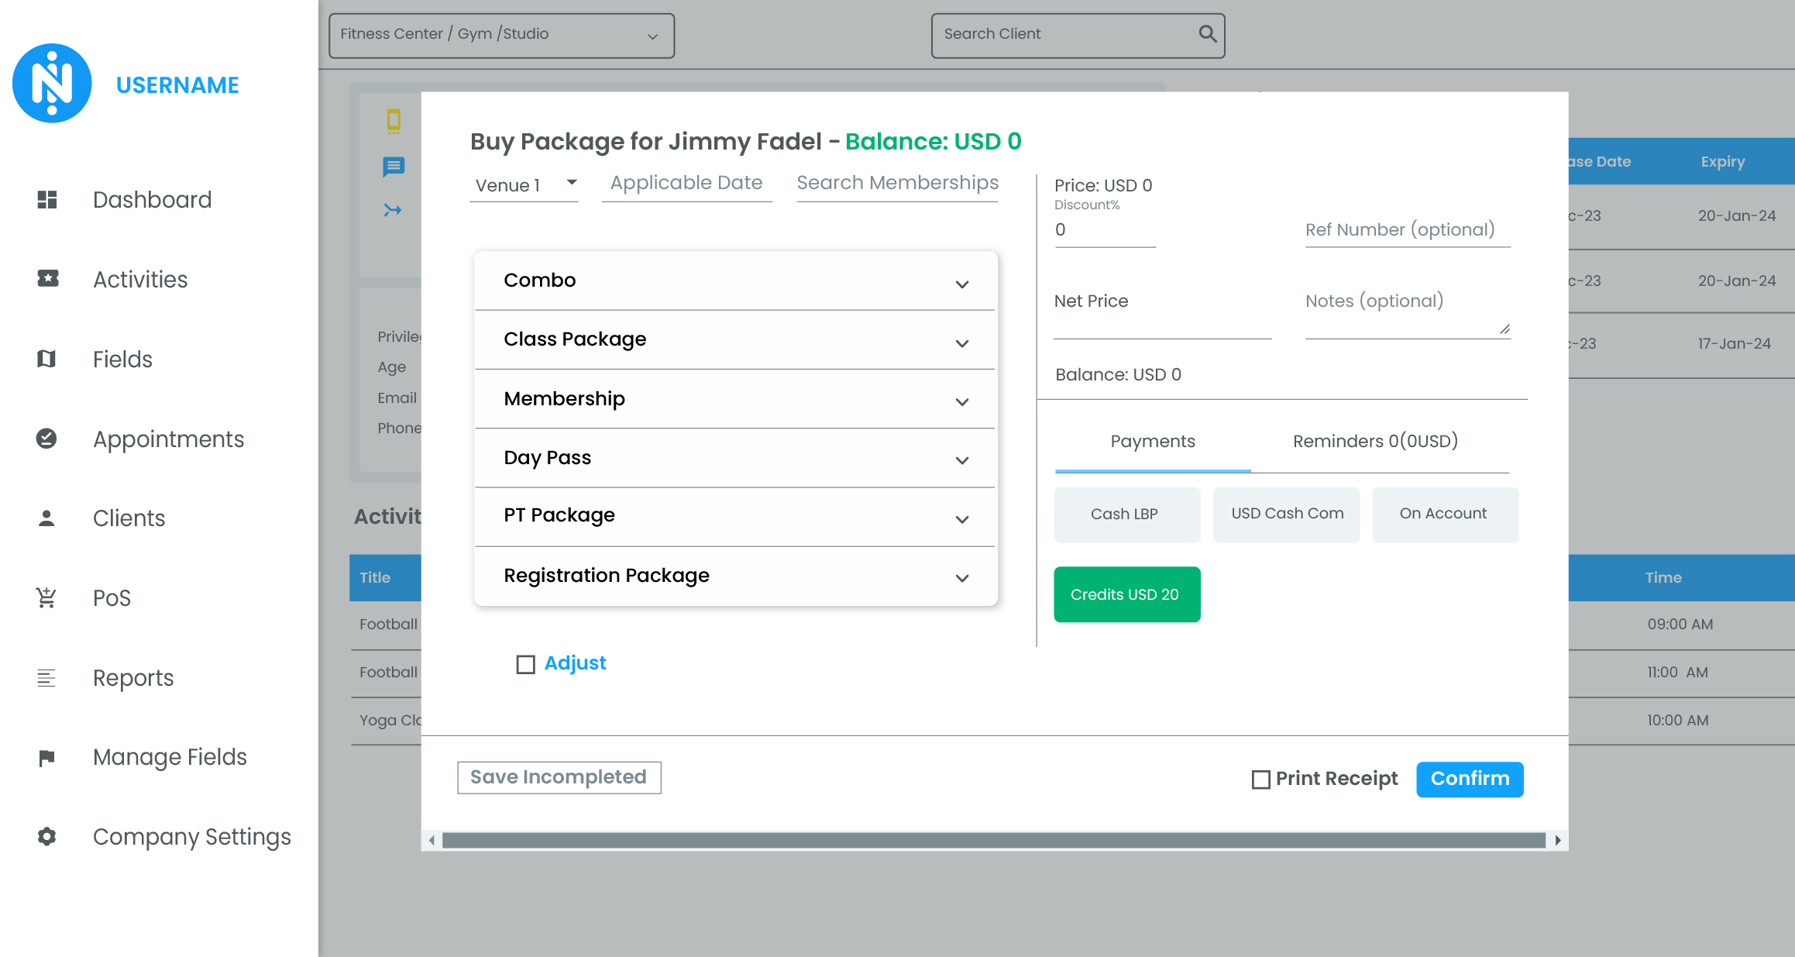Switch to the Reminders 0(0USD) tab
This screenshot has height=957, width=1795.
click(x=1375, y=442)
